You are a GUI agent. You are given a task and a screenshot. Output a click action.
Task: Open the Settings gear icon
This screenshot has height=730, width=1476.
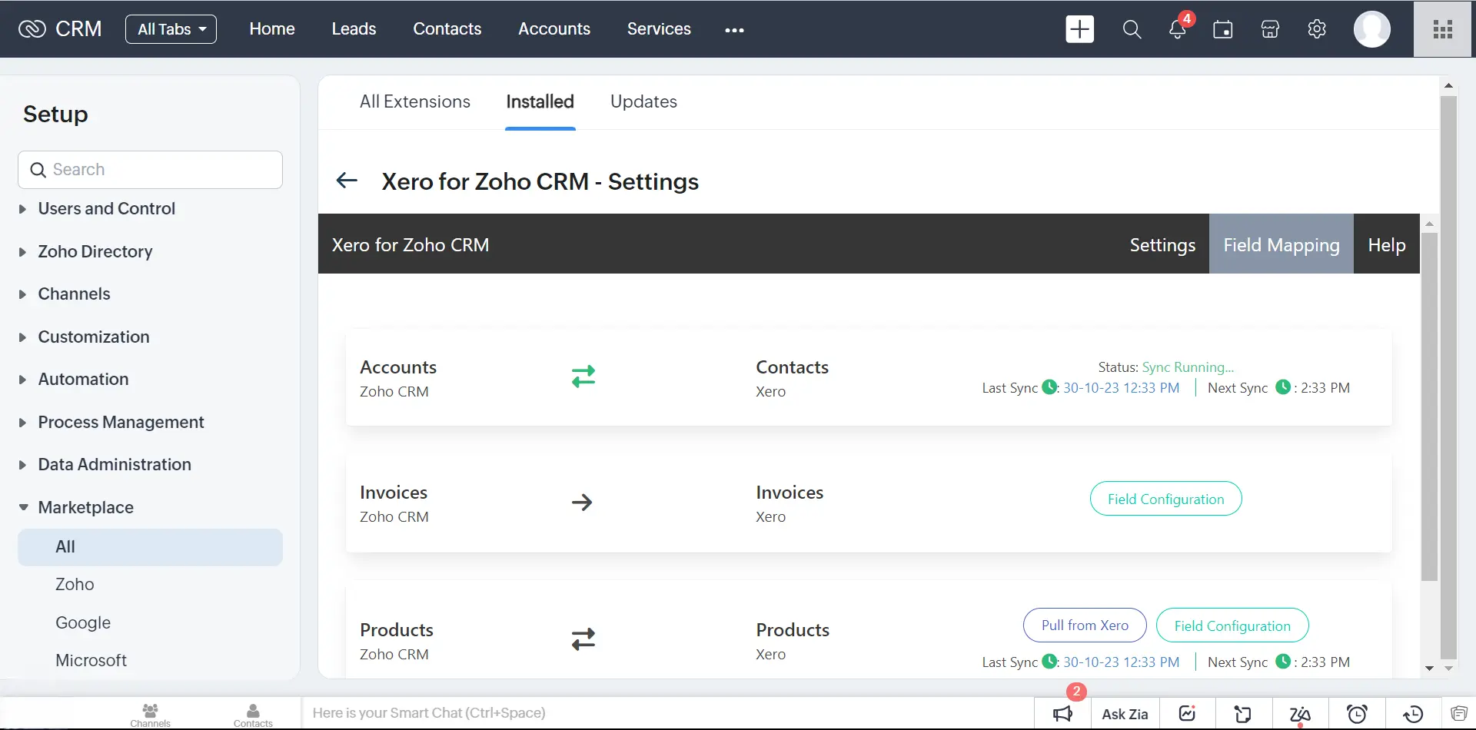(x=1316, y=29)
